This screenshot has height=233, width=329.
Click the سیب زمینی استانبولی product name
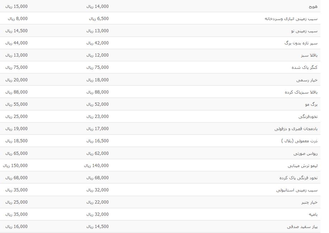coord(297,190)
